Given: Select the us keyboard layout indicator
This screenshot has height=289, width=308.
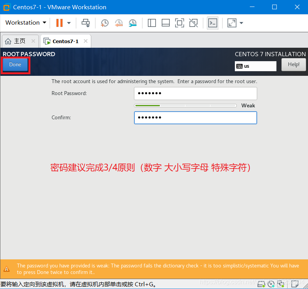Looking at the screenshot, I should 255,66.
